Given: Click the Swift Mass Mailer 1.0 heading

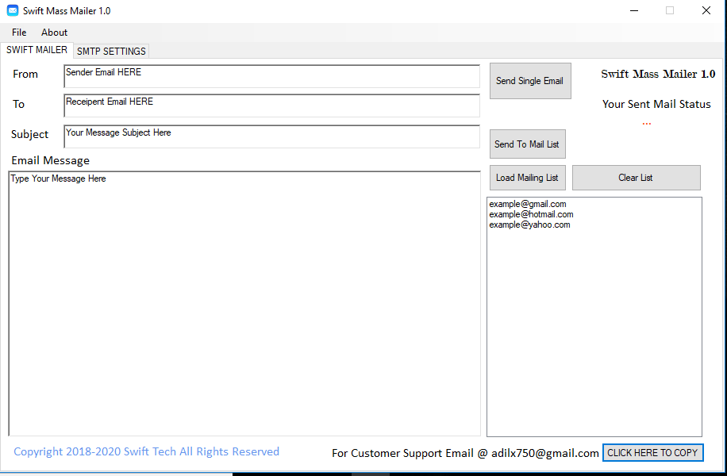Looking at the screenshot, I should 659,74.
